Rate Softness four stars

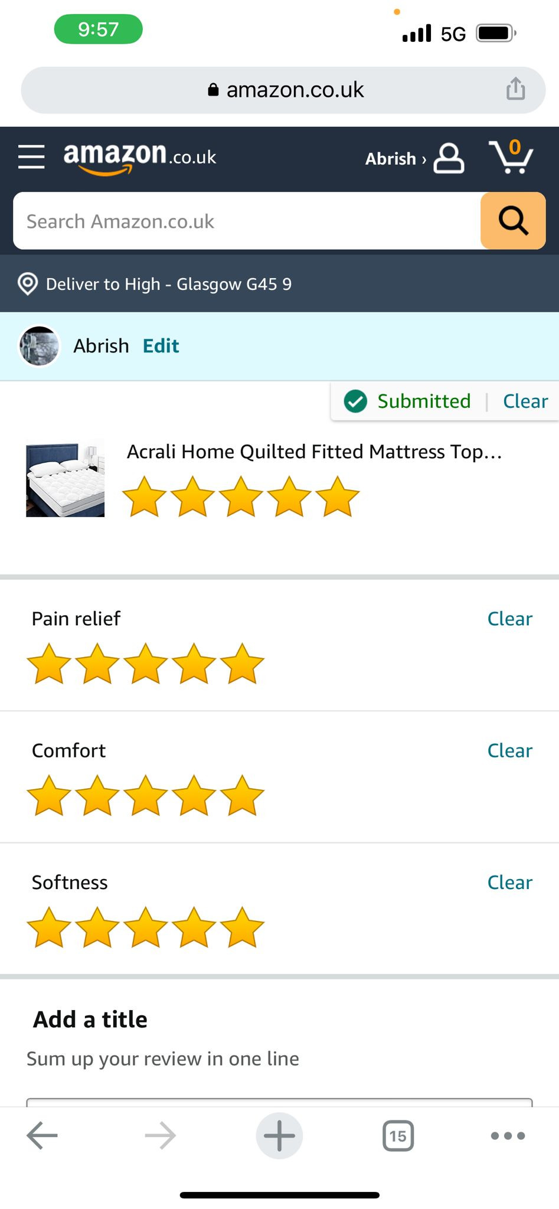pos(194,927)
